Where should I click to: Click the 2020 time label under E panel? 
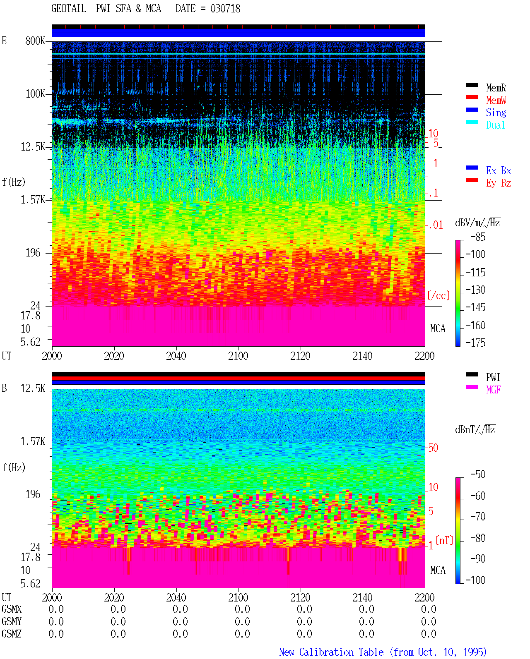[114, 356]
